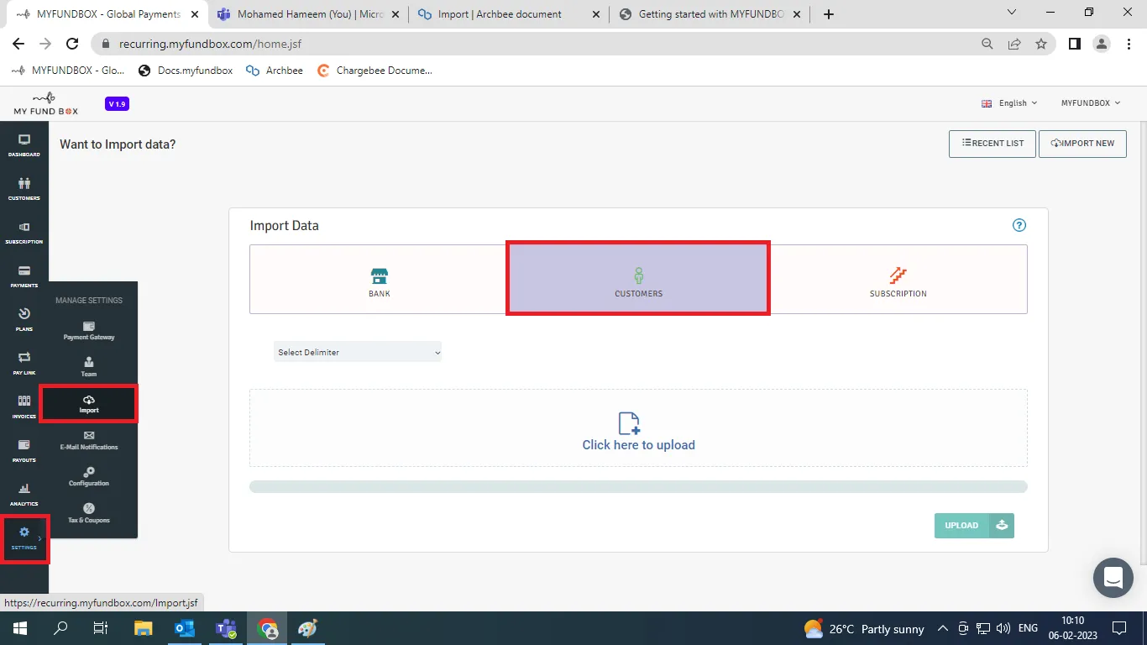Image resolution: width=1147 pixels, height=645 pixels.
Task: Open Payments sidebar section
Action: (24, 276)
